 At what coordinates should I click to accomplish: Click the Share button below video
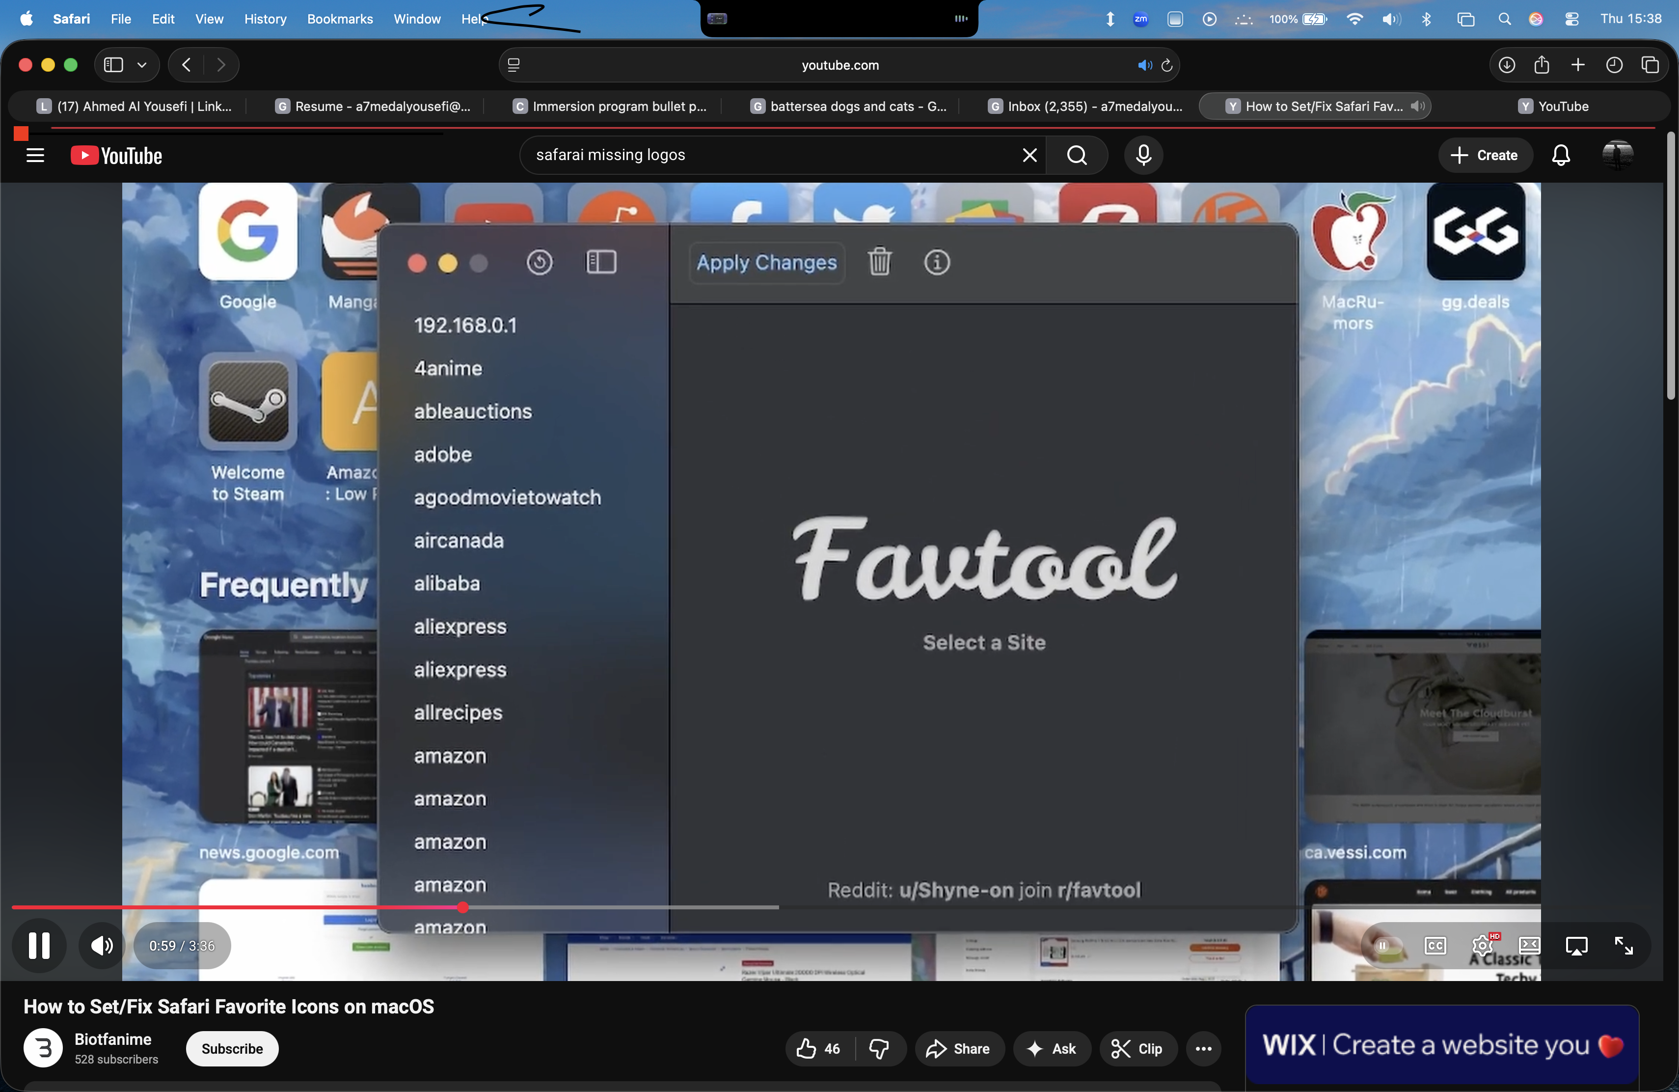pyautogui.click(x=959, y=1048)
